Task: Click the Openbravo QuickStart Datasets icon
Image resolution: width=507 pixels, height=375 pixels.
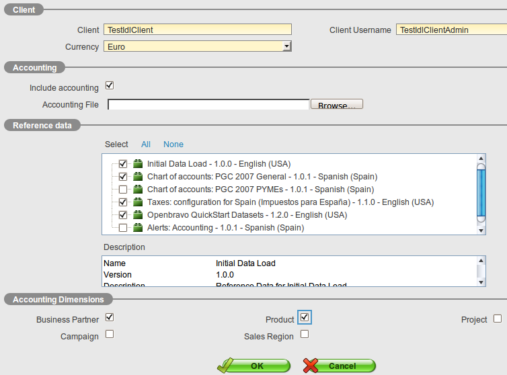Action: [x=138, y=215]
